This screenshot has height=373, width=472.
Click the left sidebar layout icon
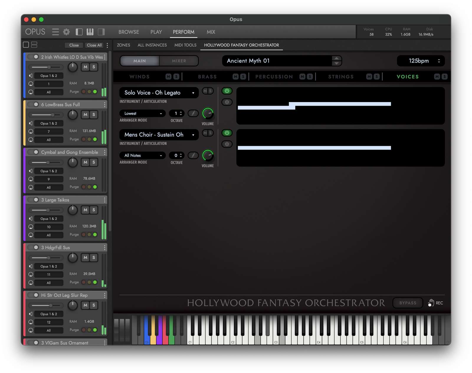(79, 32)
